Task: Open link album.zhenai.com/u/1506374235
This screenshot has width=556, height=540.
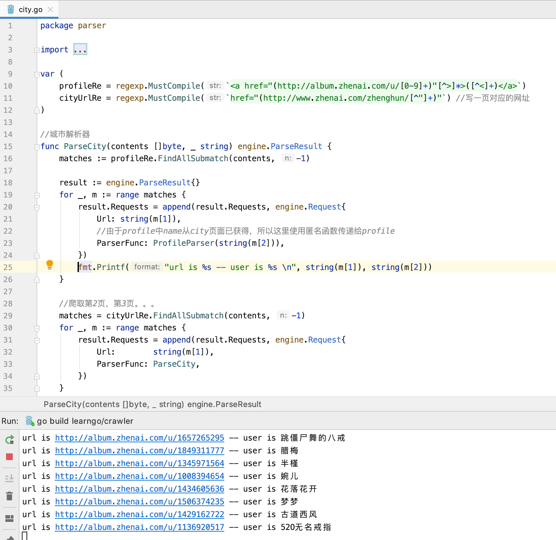Action: 139,502
